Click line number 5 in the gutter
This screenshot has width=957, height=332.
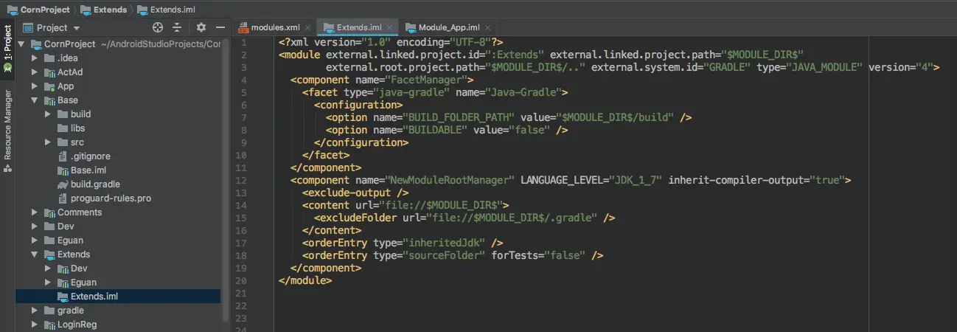243,92
